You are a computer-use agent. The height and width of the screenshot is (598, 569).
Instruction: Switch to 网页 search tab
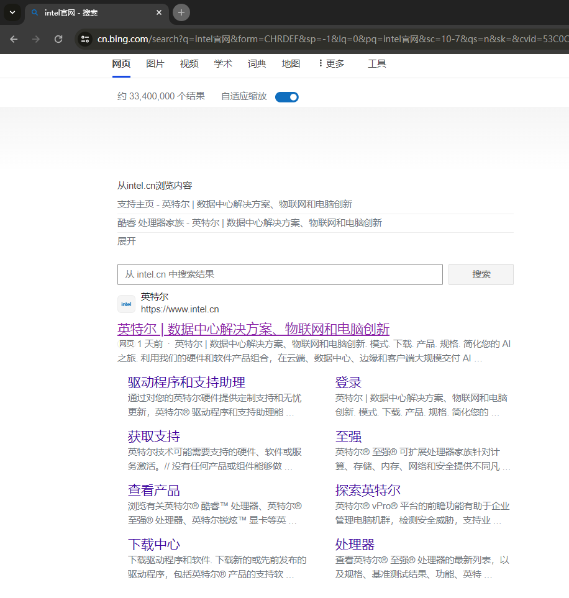click(121, 64)
